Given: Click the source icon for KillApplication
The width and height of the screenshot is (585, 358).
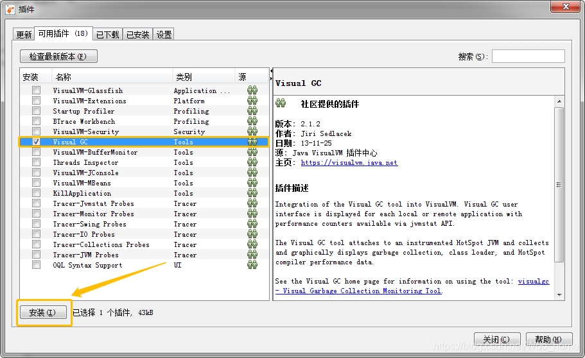Looking at the screenshot, I should pos(252,193).
